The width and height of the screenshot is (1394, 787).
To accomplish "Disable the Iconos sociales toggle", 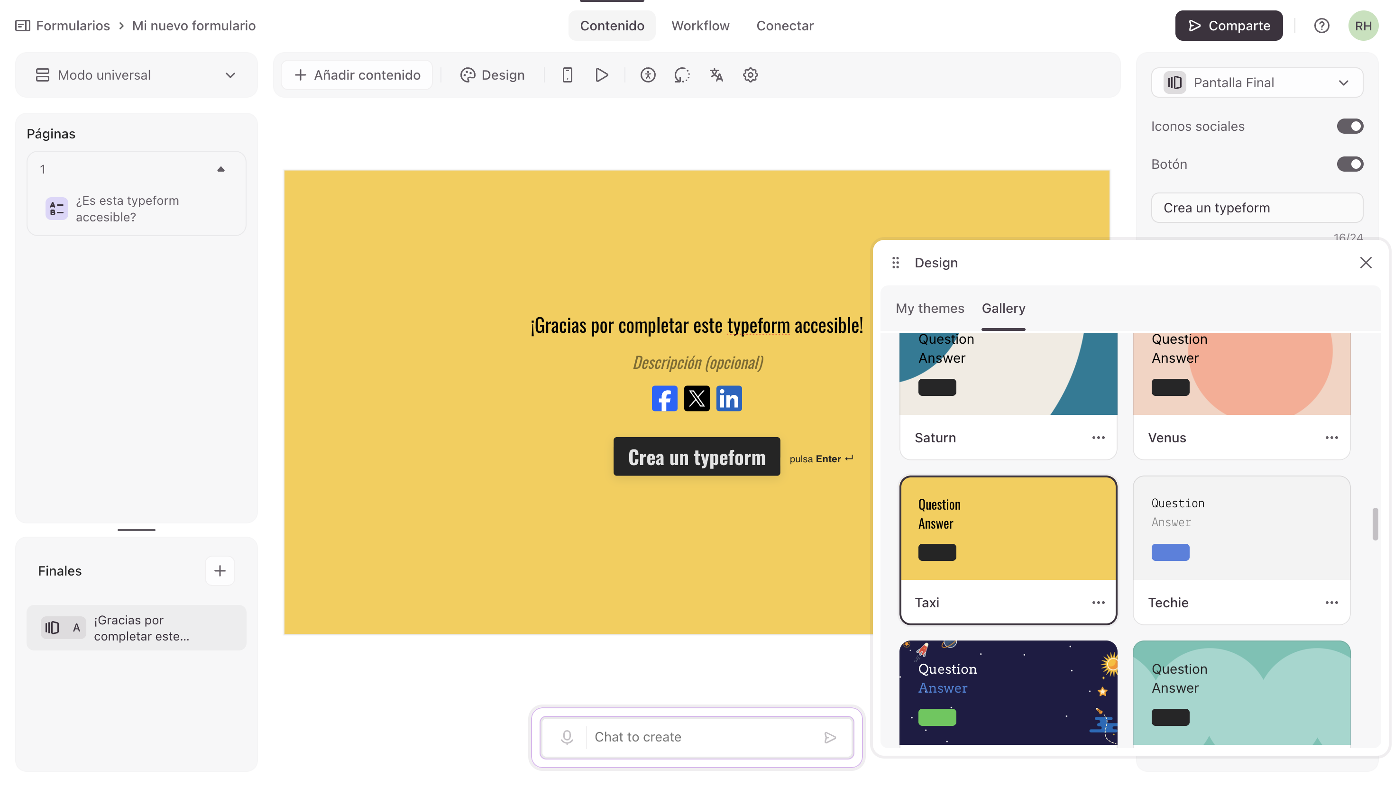I will click(x=1349, y=126).
